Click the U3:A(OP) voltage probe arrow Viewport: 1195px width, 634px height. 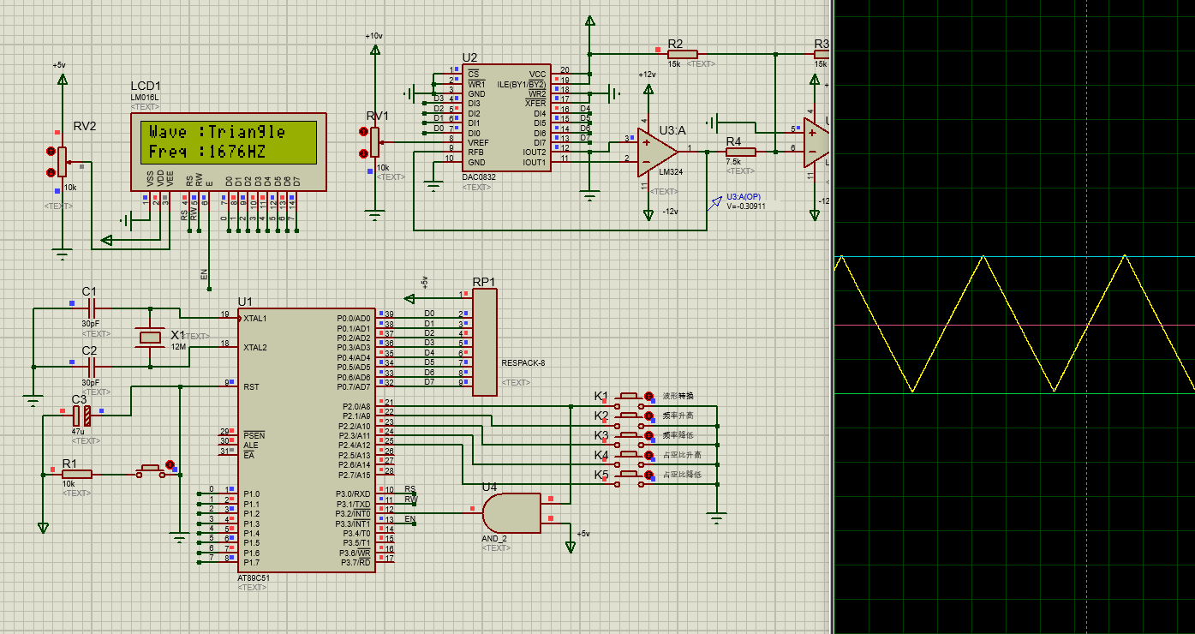tap(716, 203)
